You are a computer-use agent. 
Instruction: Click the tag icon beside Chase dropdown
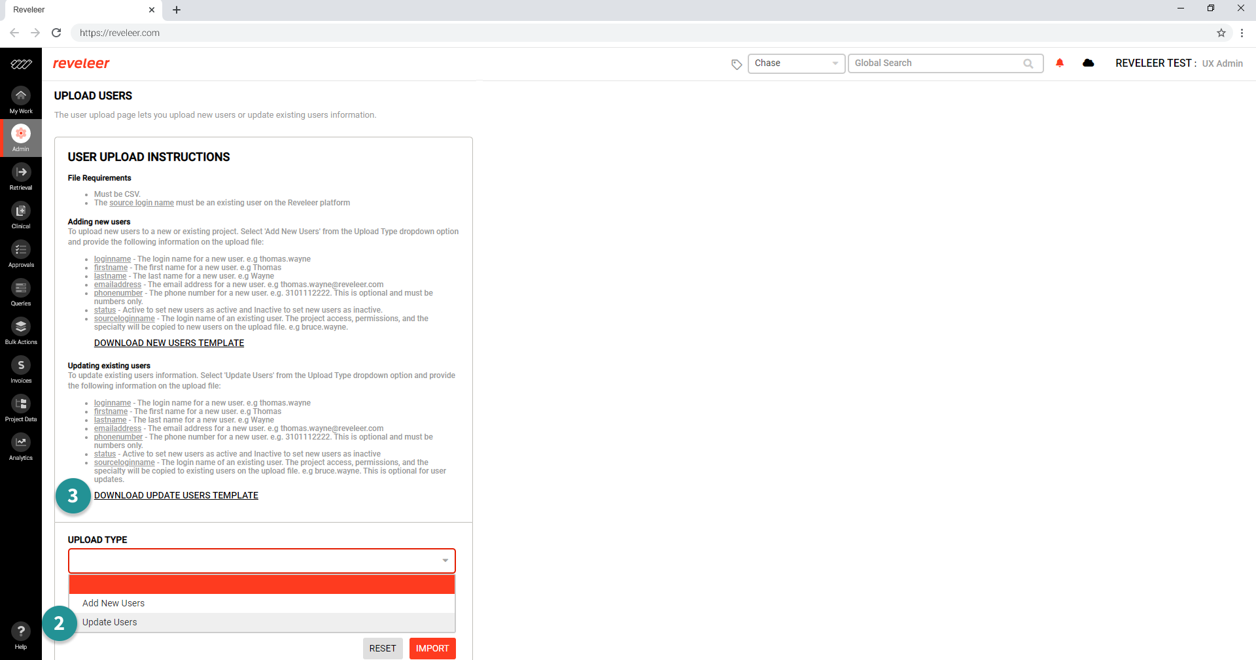pos(737,64)
